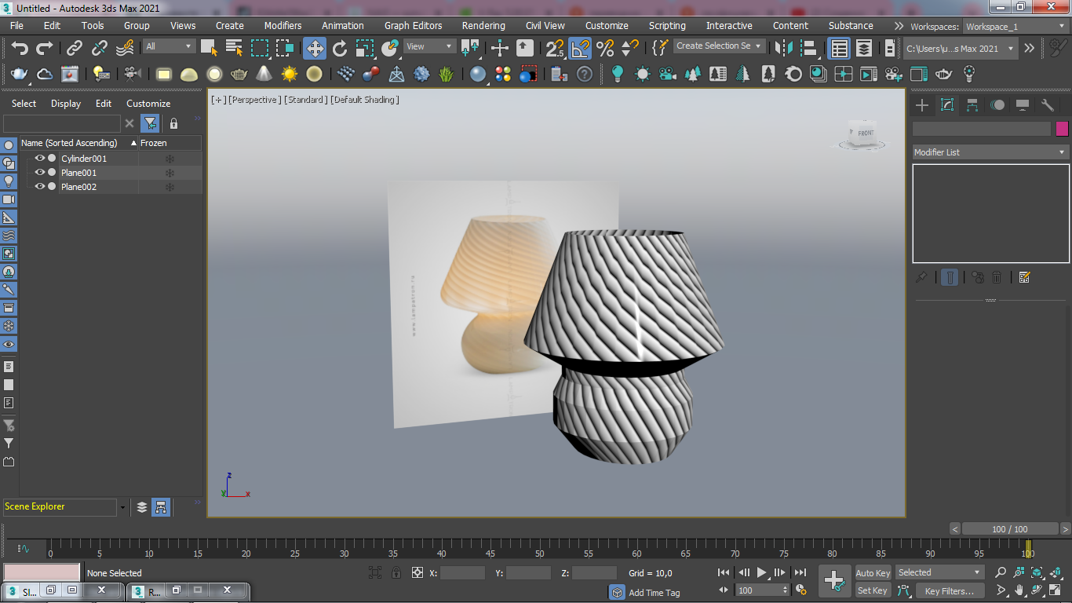Screen dimensions: 1072x603
Task: Open Key Filters dialog
Action: pyautogui.click(x=949, y=591)
